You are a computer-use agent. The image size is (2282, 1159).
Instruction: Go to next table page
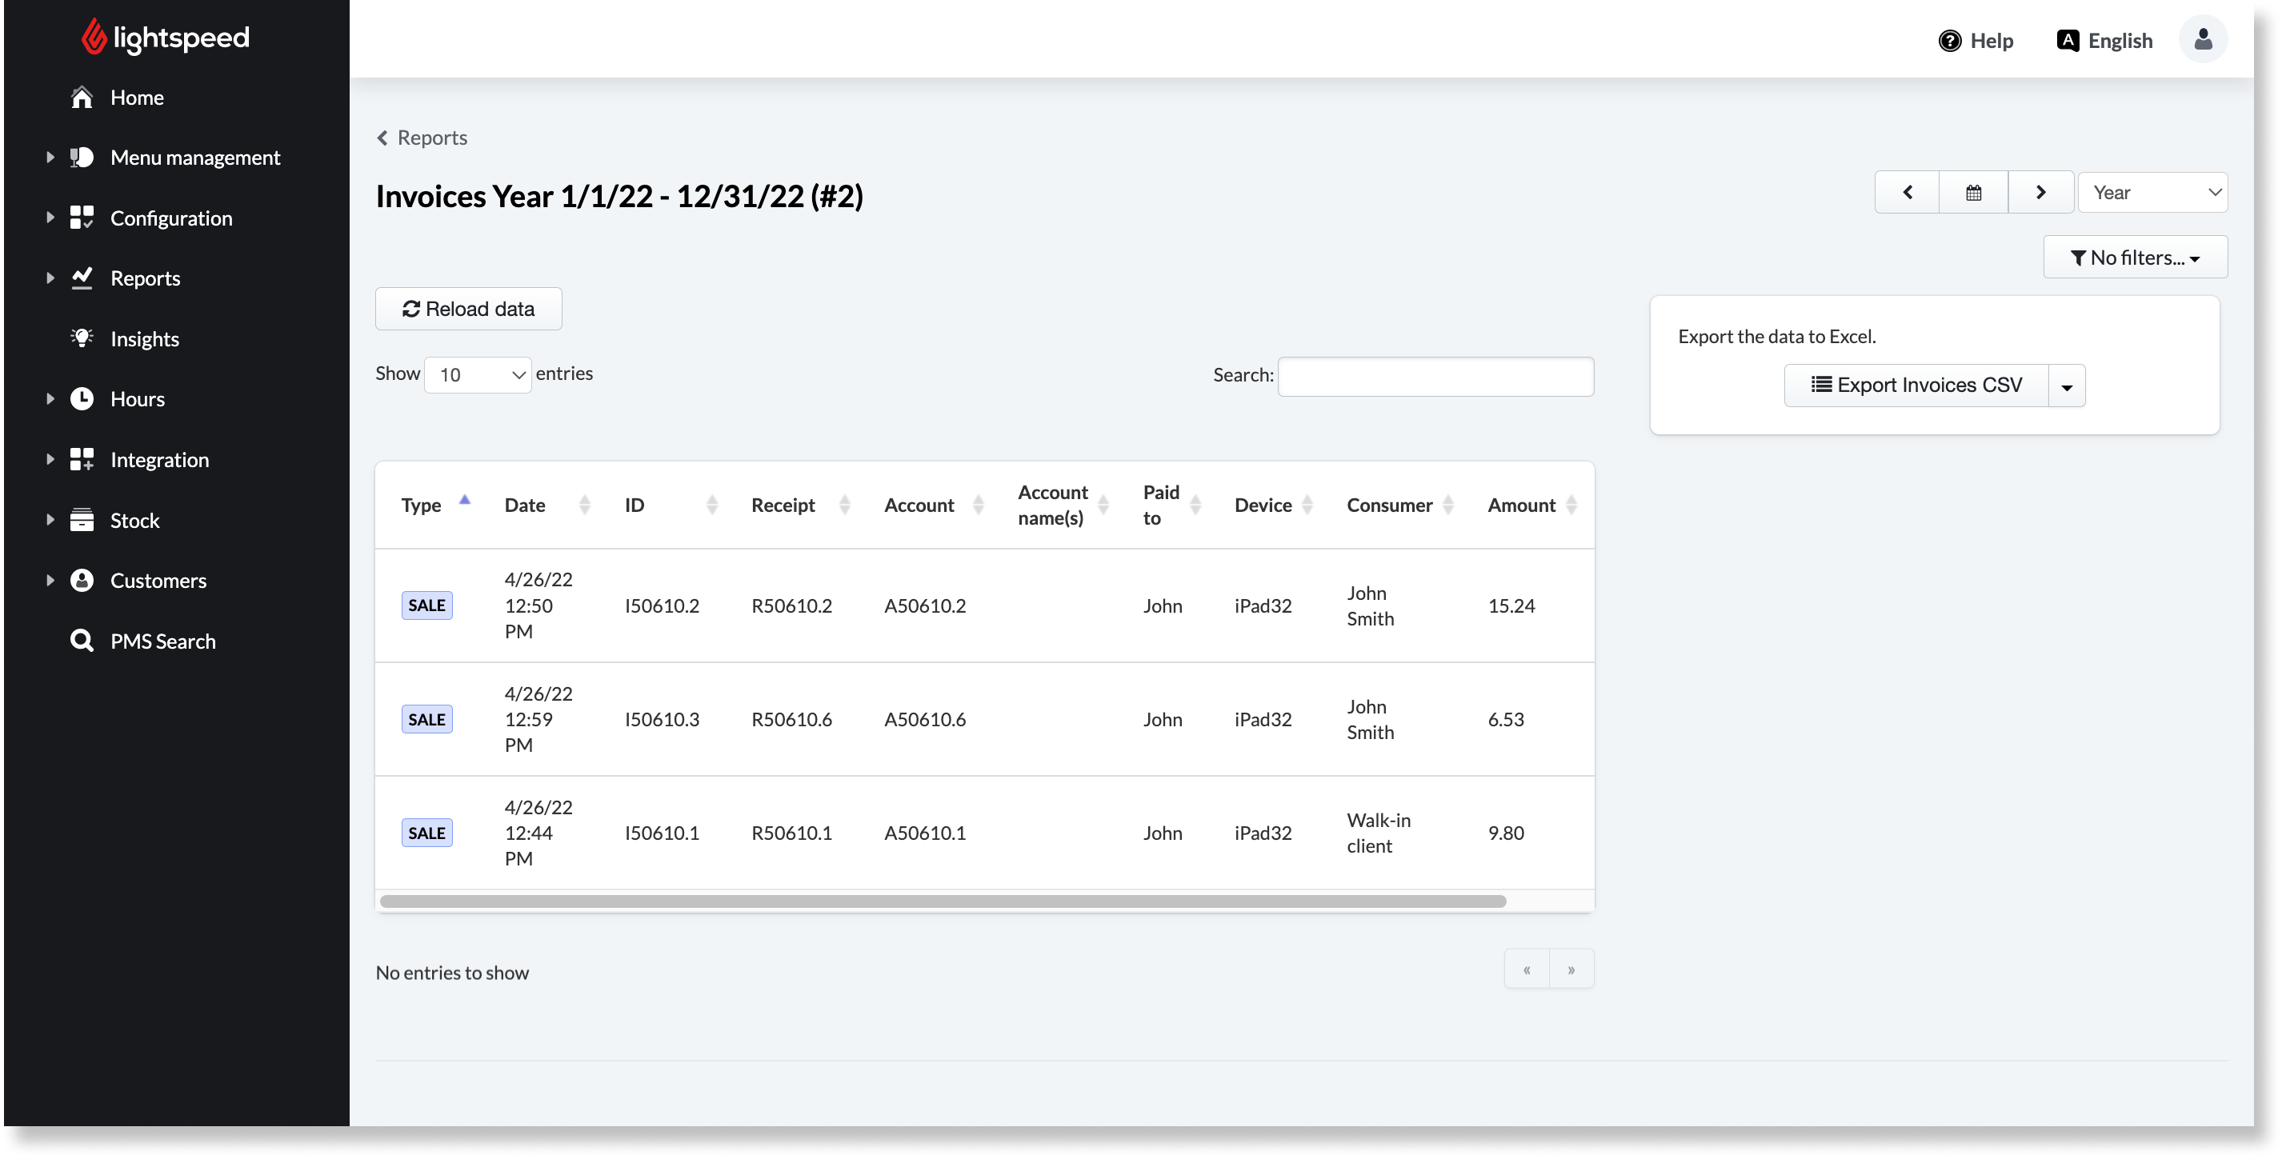(1571, 969)
